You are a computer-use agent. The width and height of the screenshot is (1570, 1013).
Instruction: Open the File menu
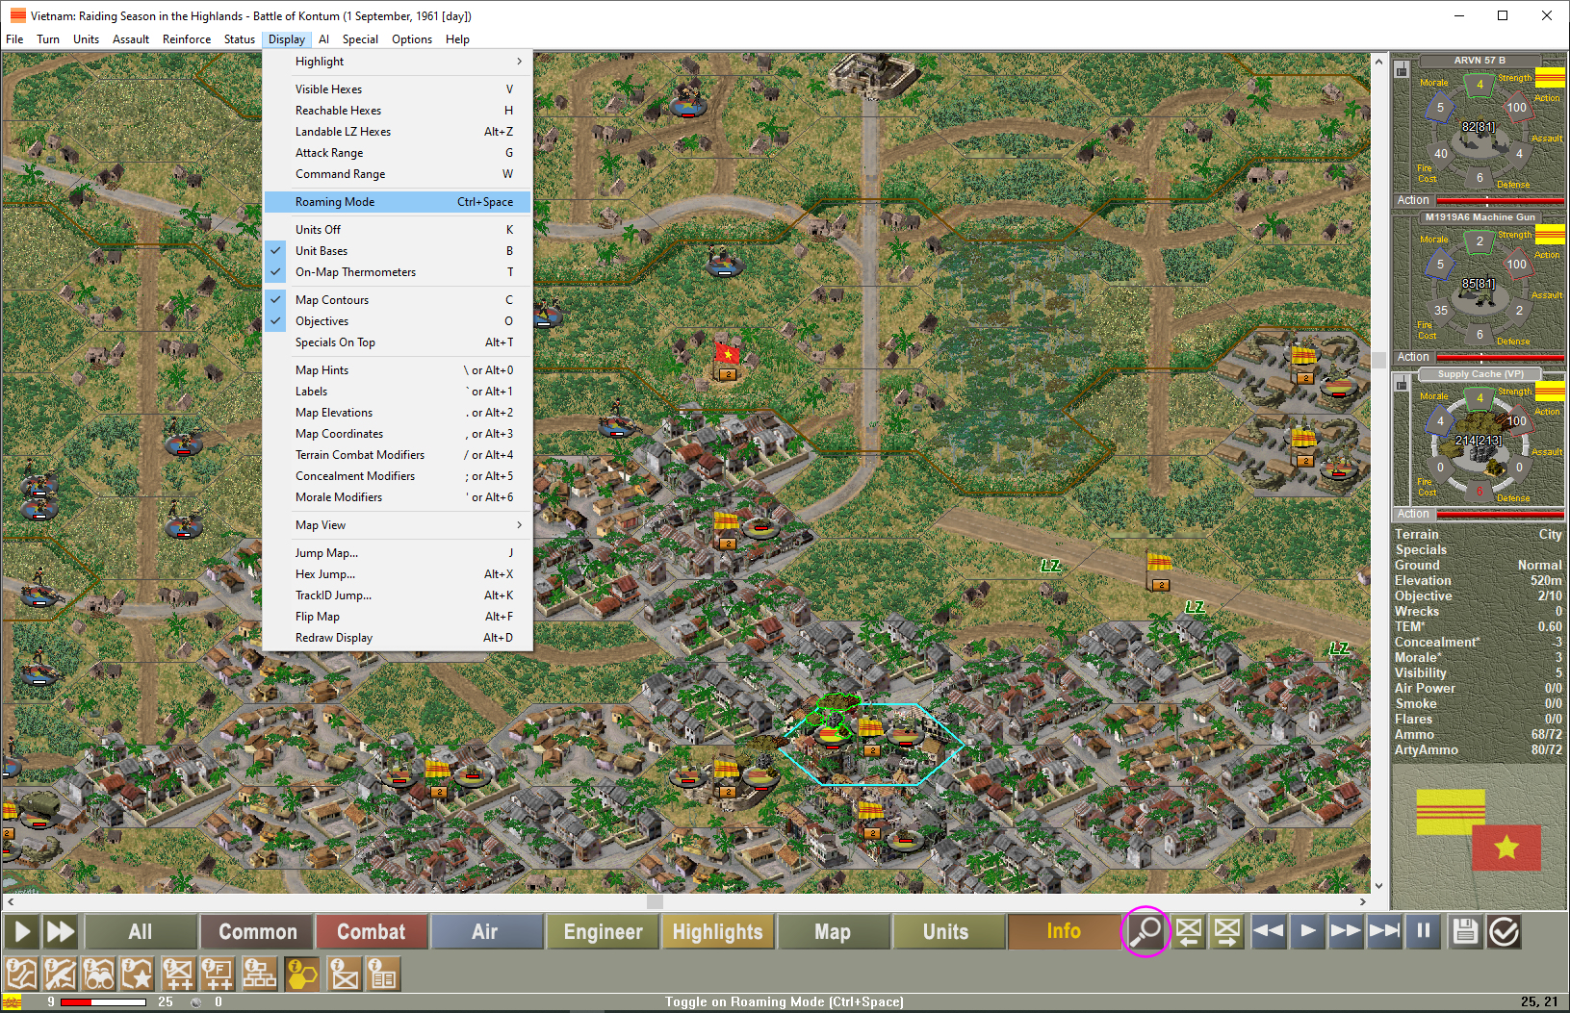tap(14, 39)
